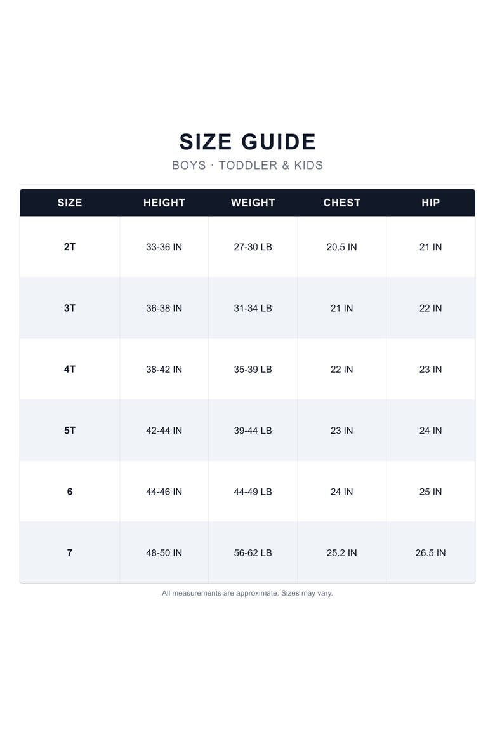Click the HEIGHT column header
The height and width of the screenshot is (743, 495).
164,203
